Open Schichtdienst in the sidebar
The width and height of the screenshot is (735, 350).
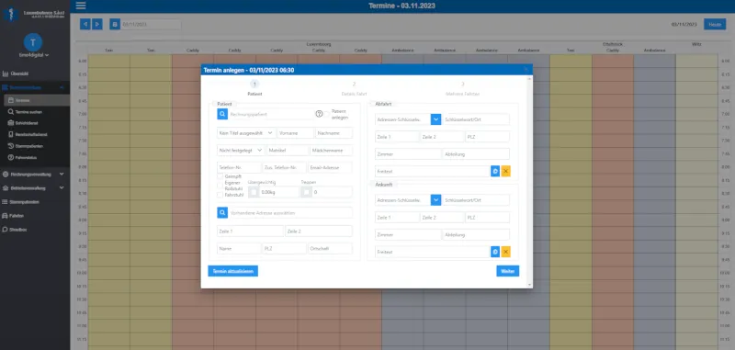[x=27, y=123]
